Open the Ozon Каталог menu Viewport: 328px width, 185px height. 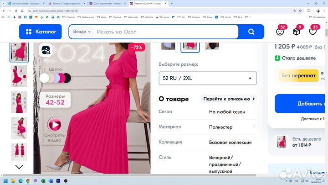[x=41, y=32]
